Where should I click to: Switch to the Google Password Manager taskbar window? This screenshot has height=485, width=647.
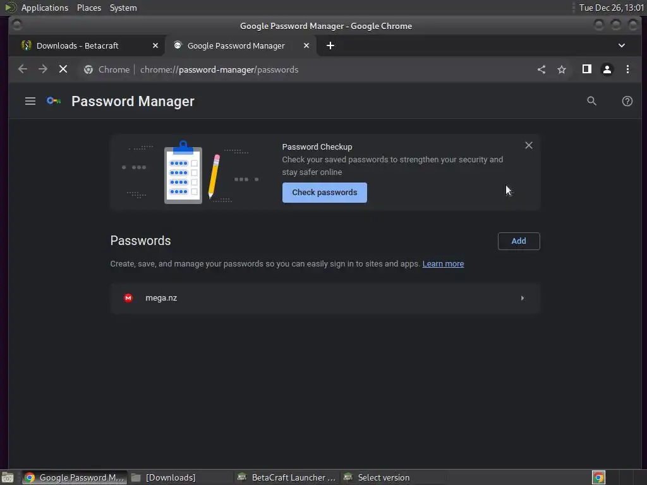point(75,477)
